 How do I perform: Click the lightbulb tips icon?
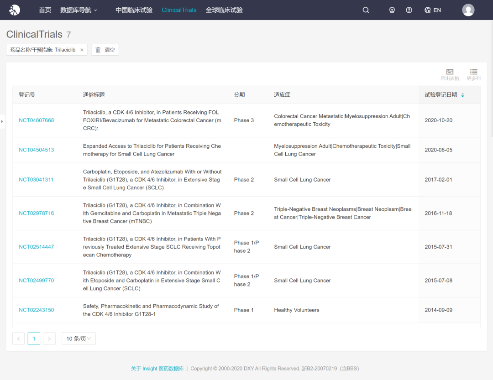point(392,10)
